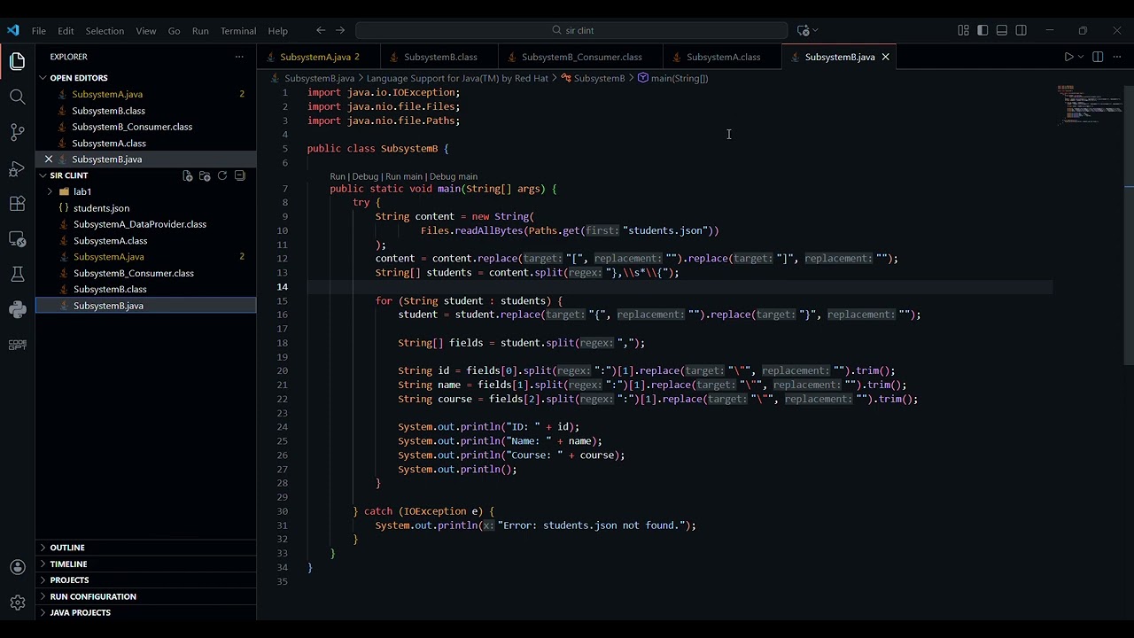Click Debug main CodeLens link
The image size is (1134, 638).
point(454,176)
